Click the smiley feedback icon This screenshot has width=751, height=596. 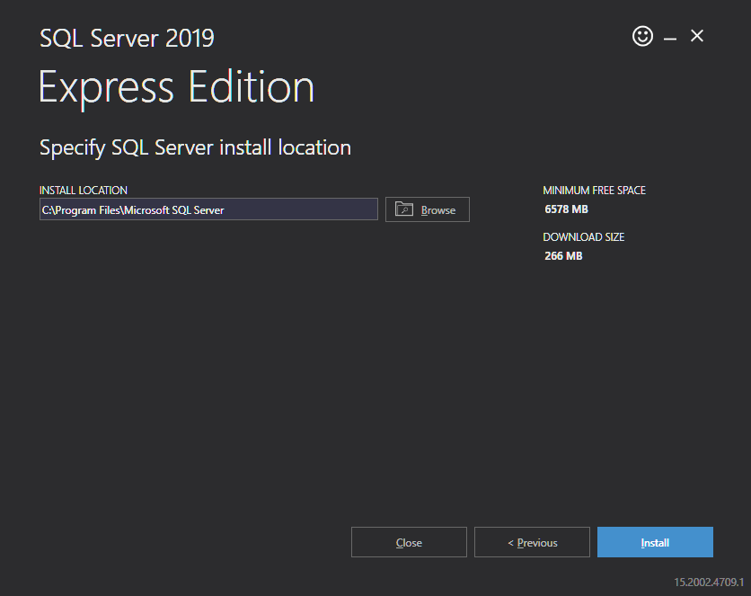642,36
